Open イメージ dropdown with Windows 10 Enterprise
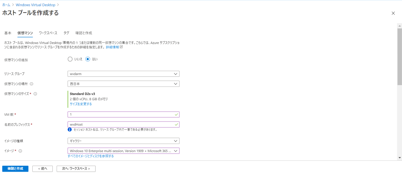Image resolution: width=402 pixels, height=173 pixels. click(x=123, y=151)
